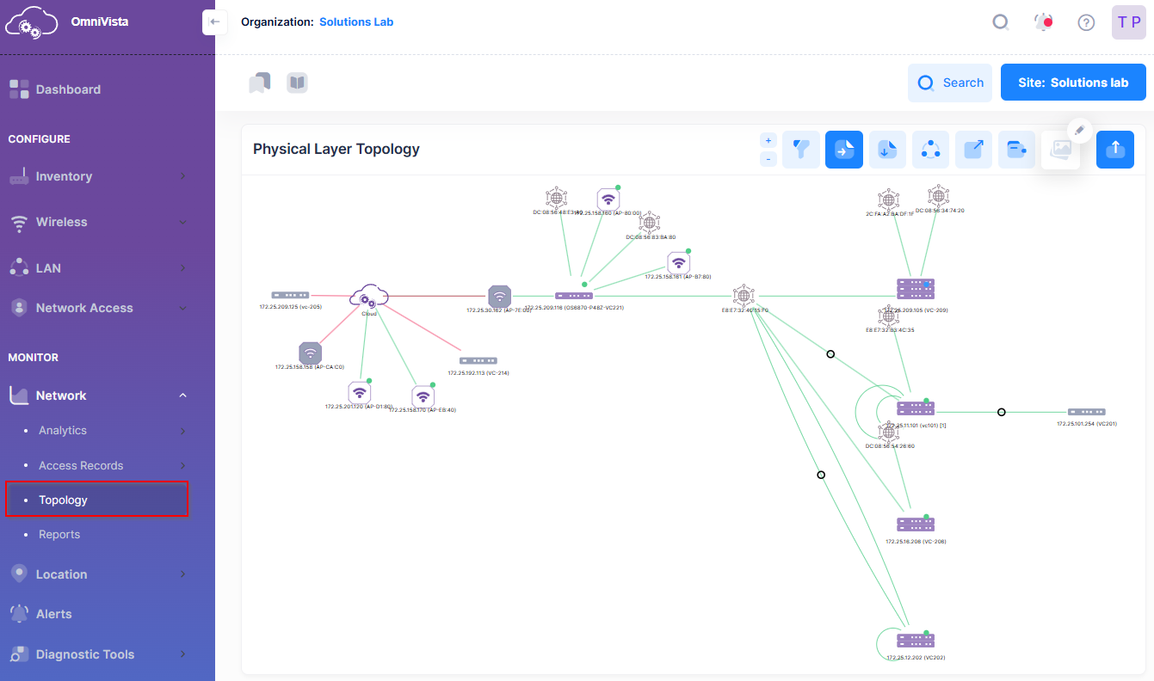
Task: Open the notifications bell icon
Action: (1043, 22)
